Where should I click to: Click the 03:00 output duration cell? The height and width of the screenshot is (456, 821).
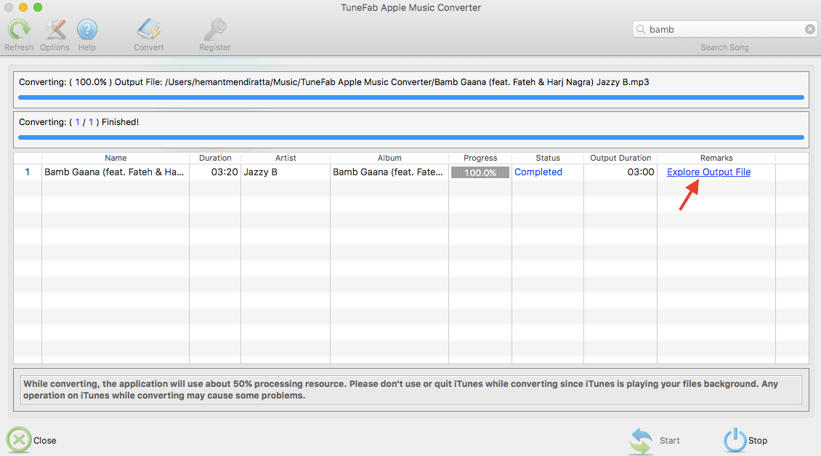coord(620,172)
